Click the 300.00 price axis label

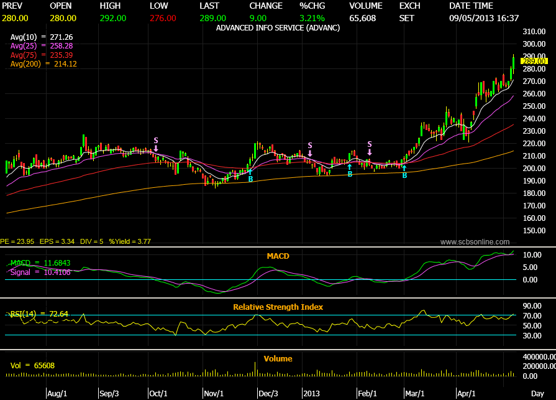pos(534,44)
